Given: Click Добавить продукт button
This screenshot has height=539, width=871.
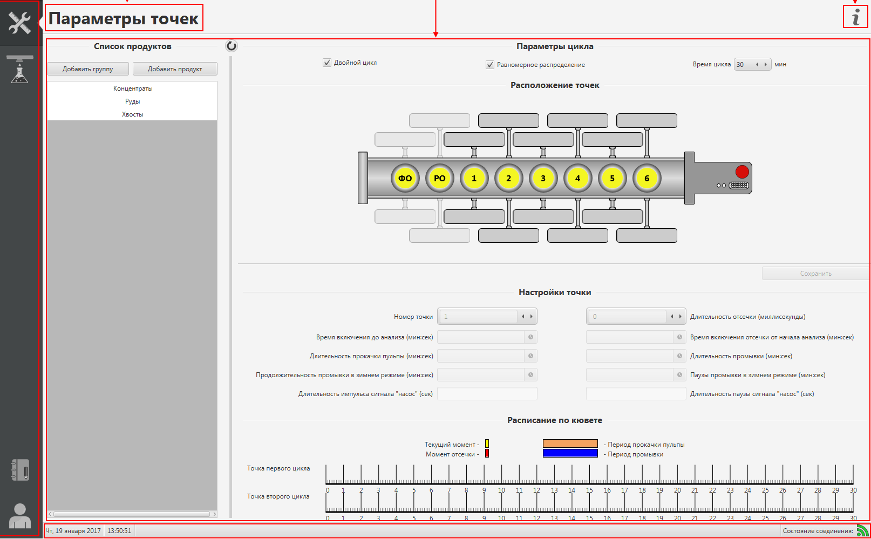Looking at the screenshot, I should 175,69.
